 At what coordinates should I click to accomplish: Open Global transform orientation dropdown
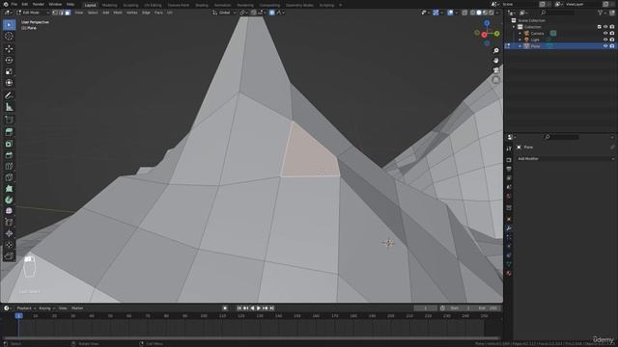pyautogui.click(x=224, y=13)
